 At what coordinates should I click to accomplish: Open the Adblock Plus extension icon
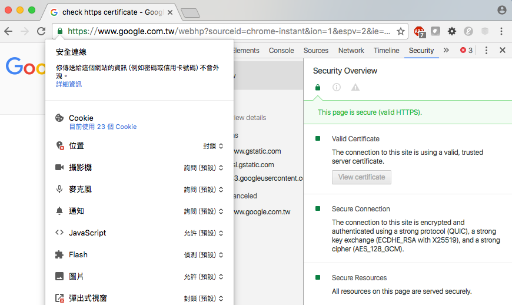(x=420, y=32)
